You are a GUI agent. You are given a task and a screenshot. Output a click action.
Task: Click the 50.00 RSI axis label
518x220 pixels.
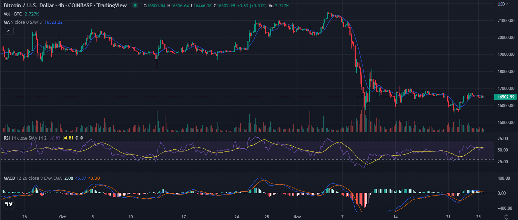click(x=503, y=150)
